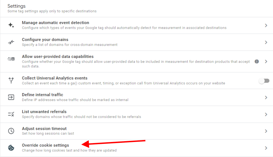Open the List unwanted referrals setting

[137, 114]
